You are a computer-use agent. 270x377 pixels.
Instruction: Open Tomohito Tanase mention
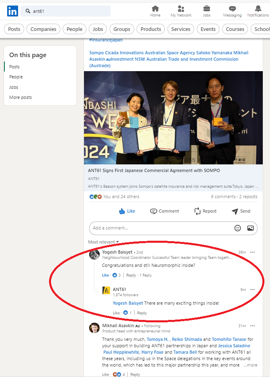(229, 339)
